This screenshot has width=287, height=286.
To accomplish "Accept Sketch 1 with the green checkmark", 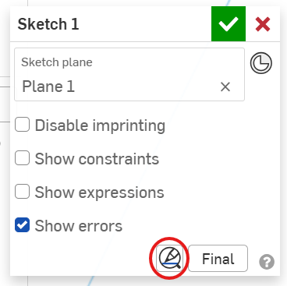I will (229, 24).
